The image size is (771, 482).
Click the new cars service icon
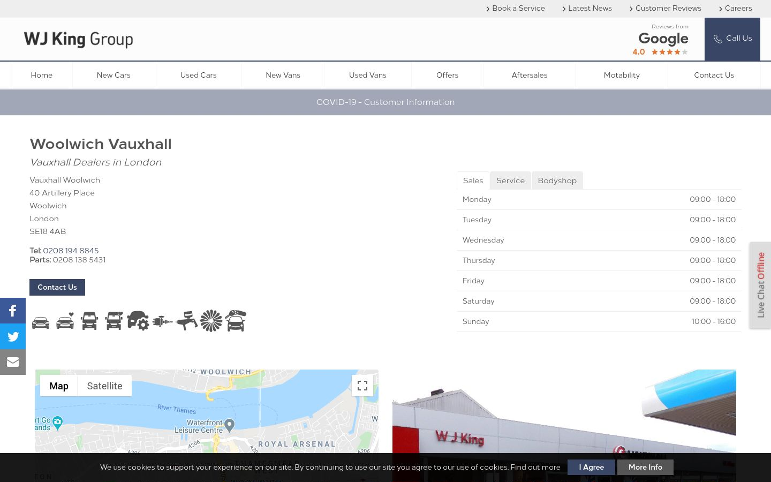pos(41,322)
